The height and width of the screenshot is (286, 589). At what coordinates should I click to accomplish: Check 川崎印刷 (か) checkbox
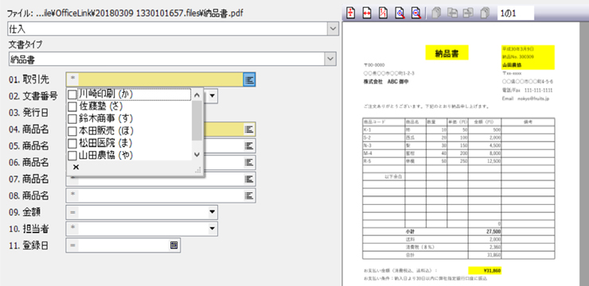pos(72,95)
